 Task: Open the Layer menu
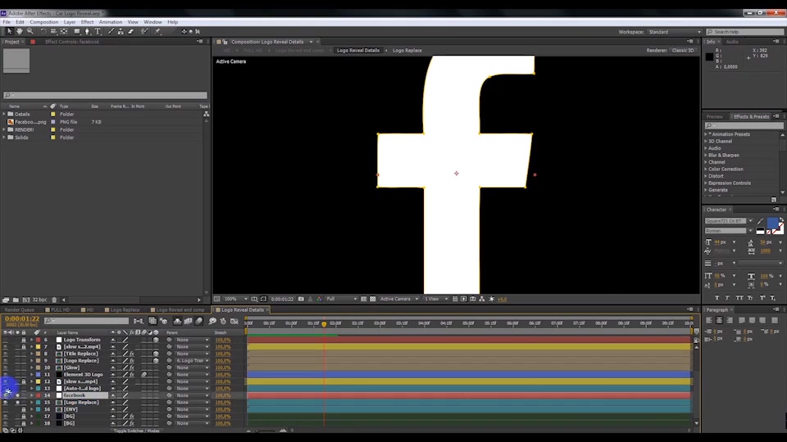point(69,22)
